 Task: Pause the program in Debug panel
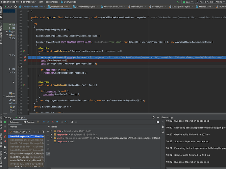pos(5,127)
